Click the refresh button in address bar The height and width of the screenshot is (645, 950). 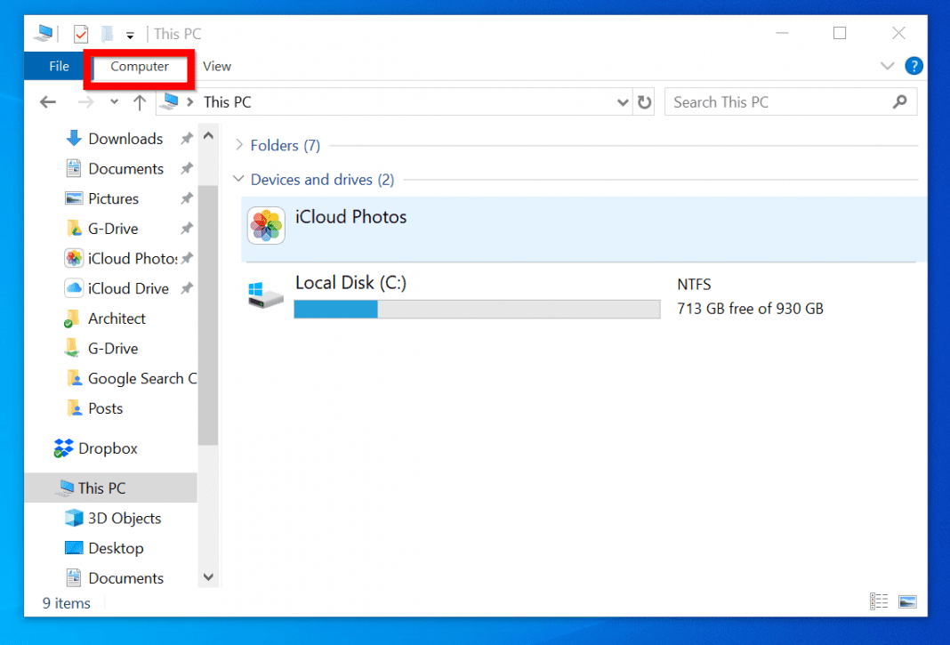[644, 101]
